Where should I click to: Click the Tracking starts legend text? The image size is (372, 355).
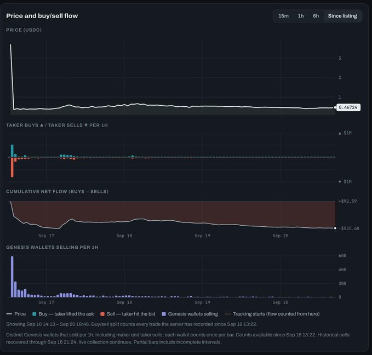coord(276,314)
